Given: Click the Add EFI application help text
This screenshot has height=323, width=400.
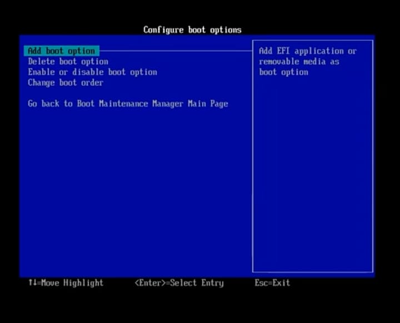Looking at the screenshot, I should point(308,62).
